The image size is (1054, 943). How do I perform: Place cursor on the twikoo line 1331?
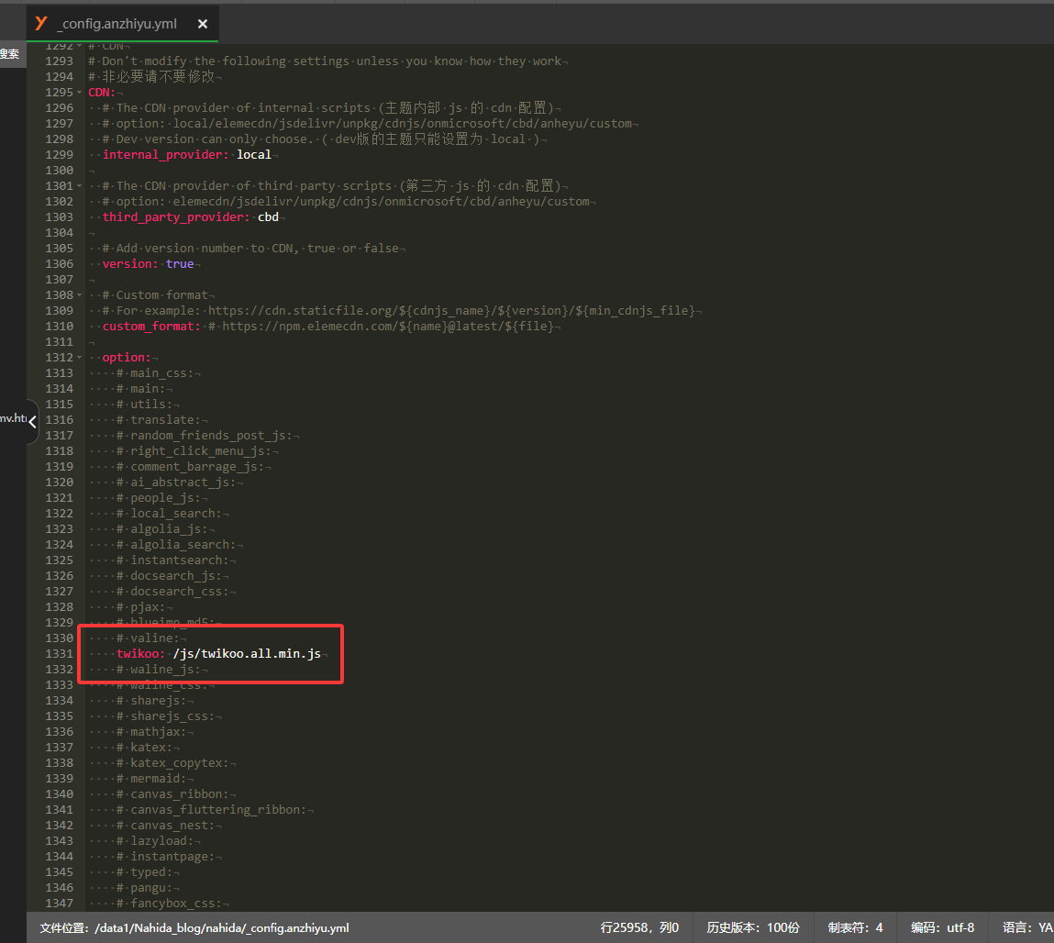tap(246, 654)
